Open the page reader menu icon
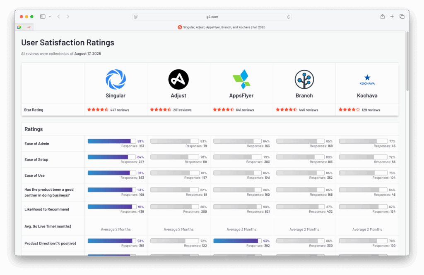This screenshot has height=275, width=424. coord(136,17)
